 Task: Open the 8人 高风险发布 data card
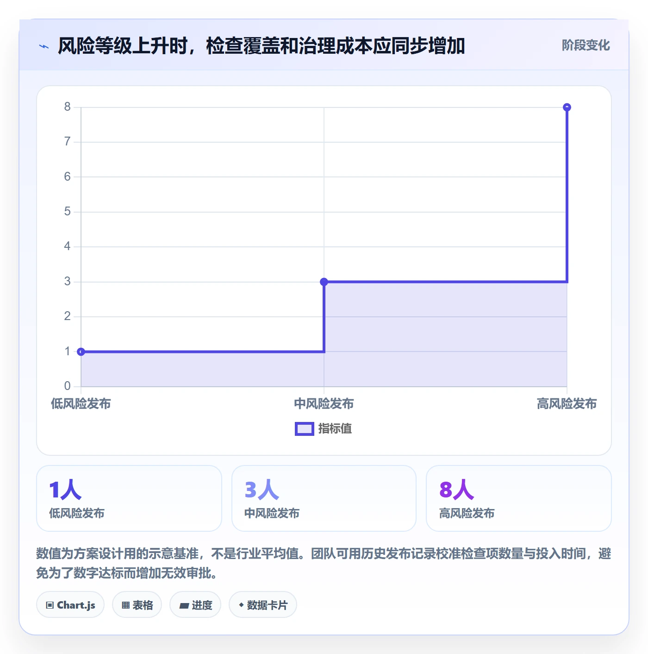pyautogui.click(x=518, y=498)
